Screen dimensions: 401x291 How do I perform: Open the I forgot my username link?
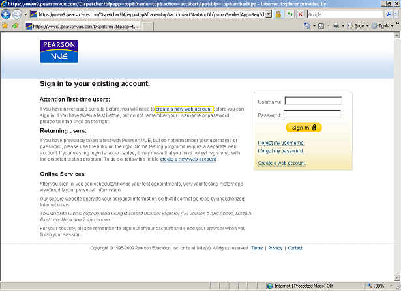coord(281,143)
